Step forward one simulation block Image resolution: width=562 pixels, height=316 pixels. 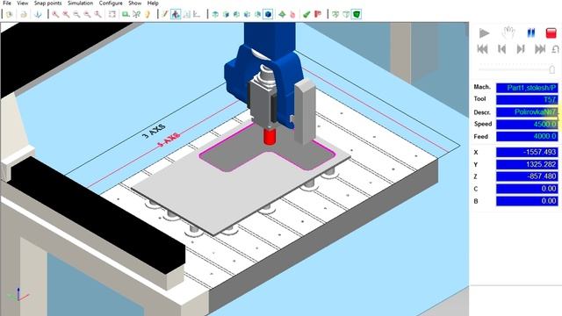click(521, 49)
